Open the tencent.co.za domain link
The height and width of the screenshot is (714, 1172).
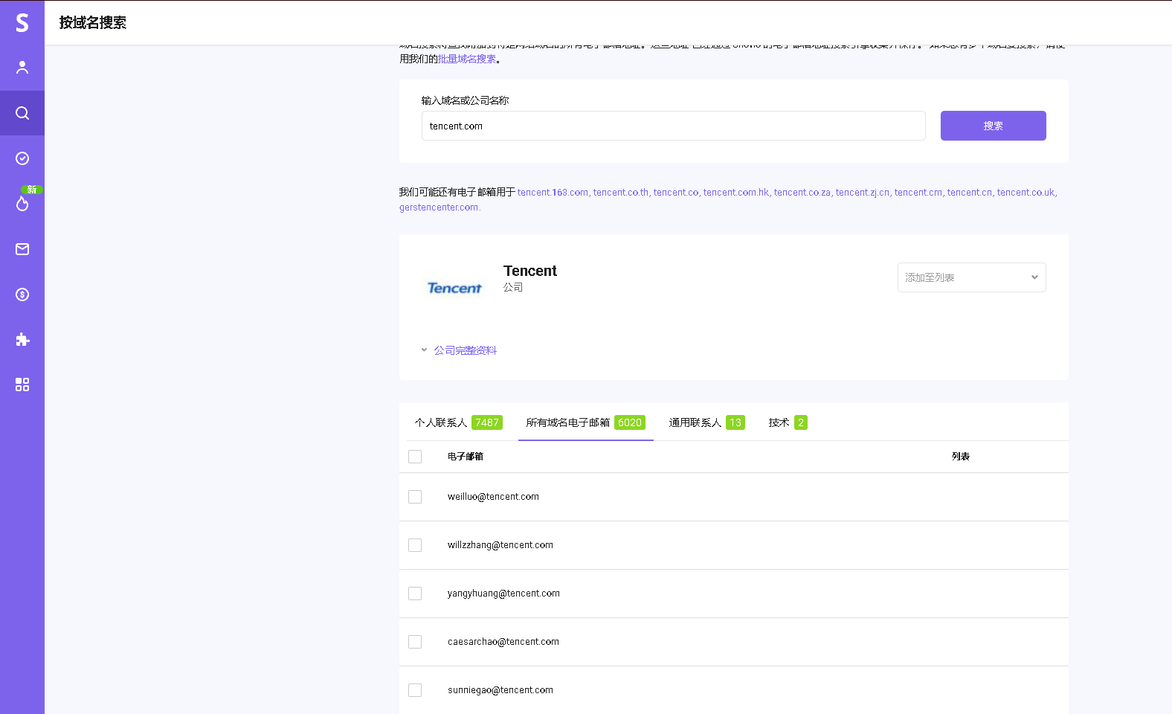pos(802,193)
